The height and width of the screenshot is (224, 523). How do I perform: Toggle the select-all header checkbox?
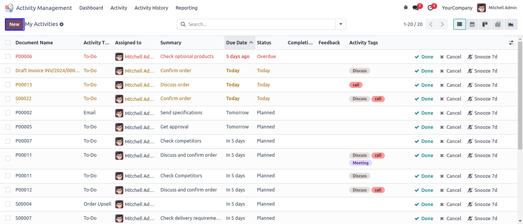[x=8, y=43]
